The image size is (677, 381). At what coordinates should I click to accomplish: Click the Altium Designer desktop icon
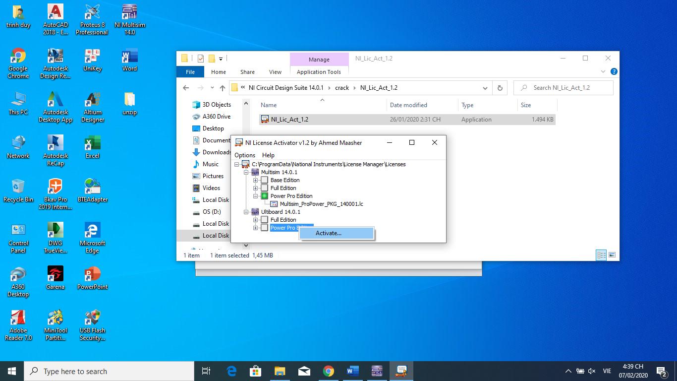click(x=93, y=107)
